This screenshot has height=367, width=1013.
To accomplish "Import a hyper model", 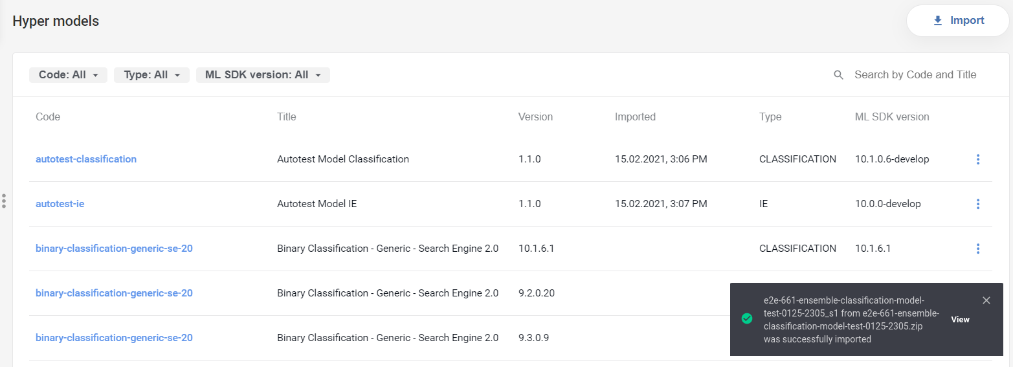I will coord(958,21).
